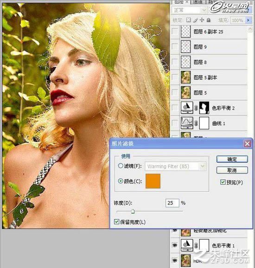Click the lock all padlock icon
This screenshot has height=268, width=255.
[x=209, y=20]
